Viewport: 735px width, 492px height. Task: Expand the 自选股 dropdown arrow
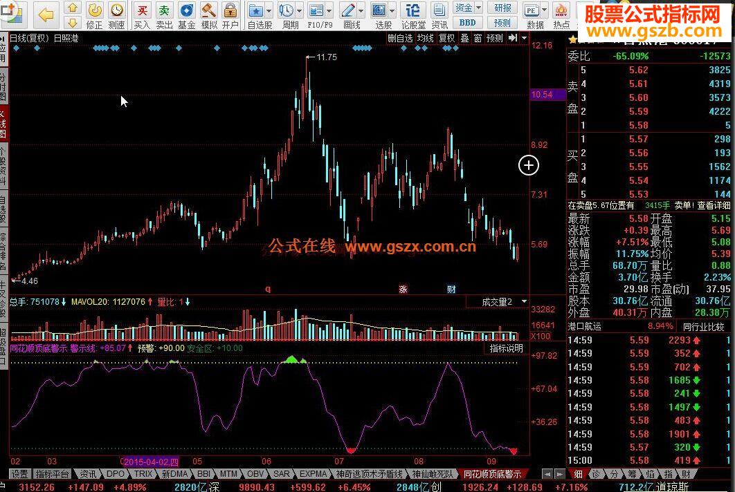[x=269, y=10]
